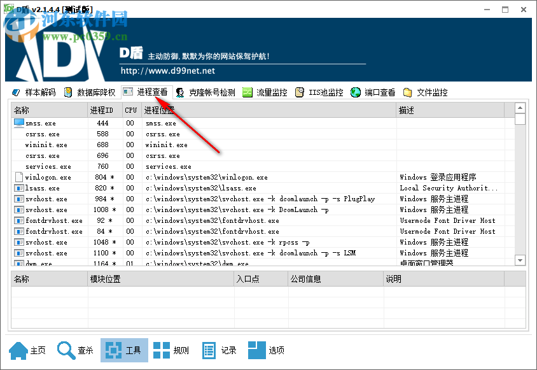Viewport: 537px width, 370px height.
Task: Open the 流量监控 tab
Action: coord(265,92)
